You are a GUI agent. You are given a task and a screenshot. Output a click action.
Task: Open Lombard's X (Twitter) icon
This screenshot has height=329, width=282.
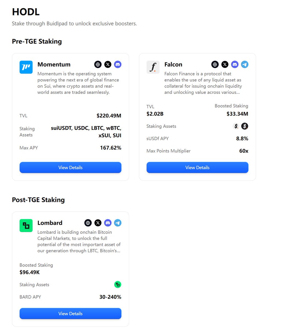pyautogui.click(x=98, y=223)
